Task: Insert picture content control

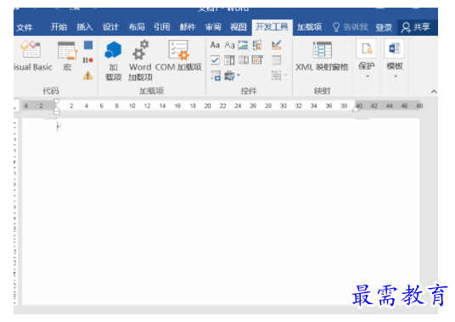Action: (x=243, y=45)
